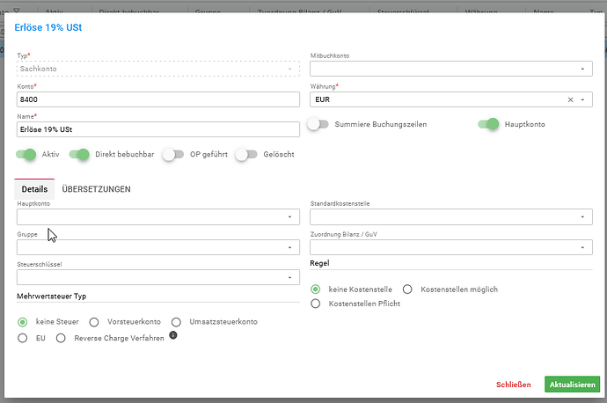The width and height of the screenshot is (607, 403).
Task: Expand the Währung dropdown arrow
Action: point(582,100)
